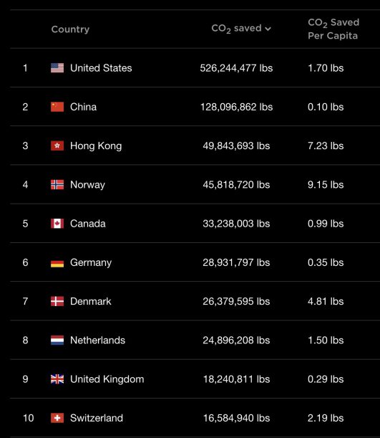Screen dimensions: 380x438
Task: Open the Hong Kong country name
Action: (x=96, y=146)
